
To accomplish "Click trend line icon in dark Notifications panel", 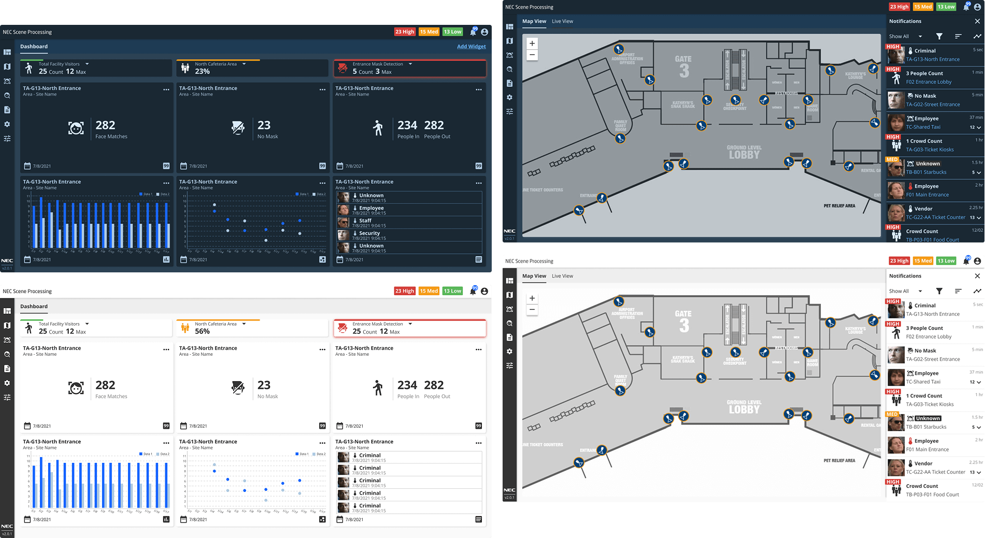I will tap(977, 36).
